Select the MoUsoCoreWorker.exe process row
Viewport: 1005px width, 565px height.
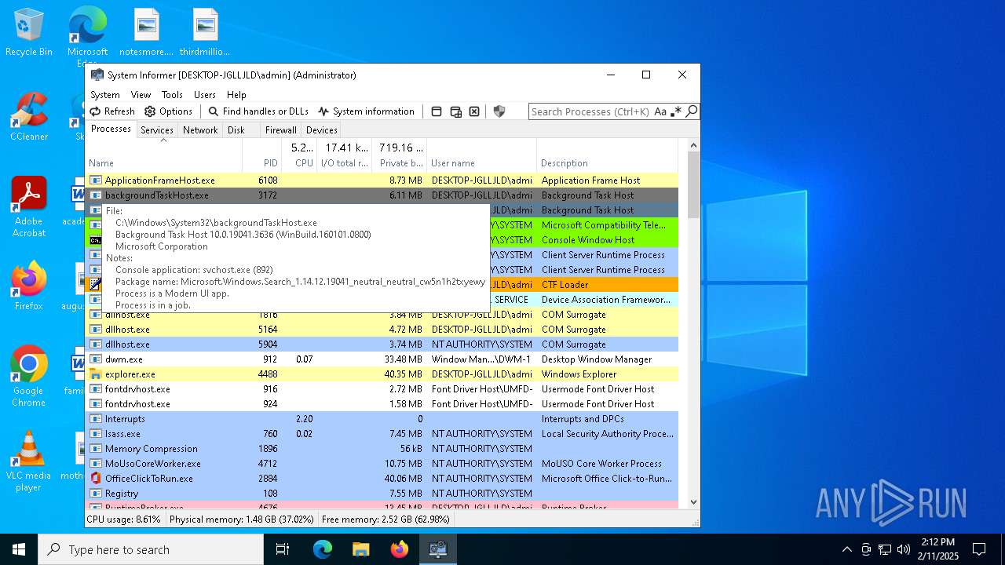(382, 464)
